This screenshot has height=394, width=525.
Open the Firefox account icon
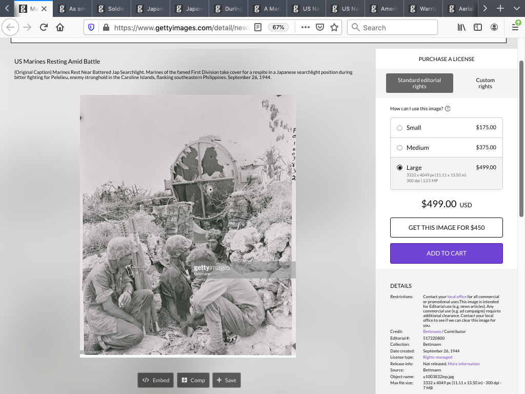[494, 27]
